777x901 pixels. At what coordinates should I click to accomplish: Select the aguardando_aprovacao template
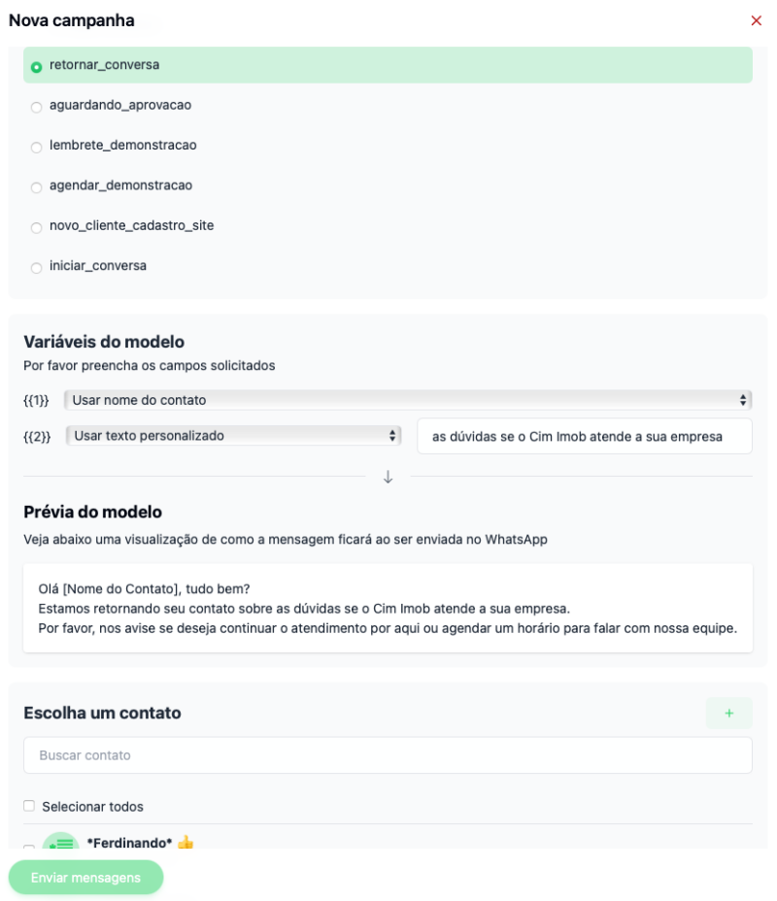coord(37,107)
